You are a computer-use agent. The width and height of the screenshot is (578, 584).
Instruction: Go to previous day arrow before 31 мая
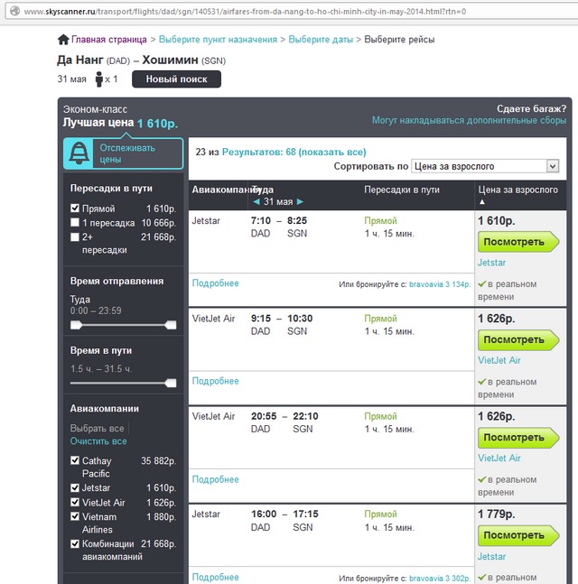(x=256, y=202)
